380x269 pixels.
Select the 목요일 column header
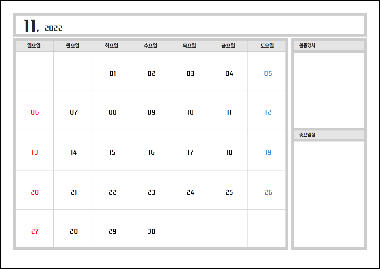(189, 46)
